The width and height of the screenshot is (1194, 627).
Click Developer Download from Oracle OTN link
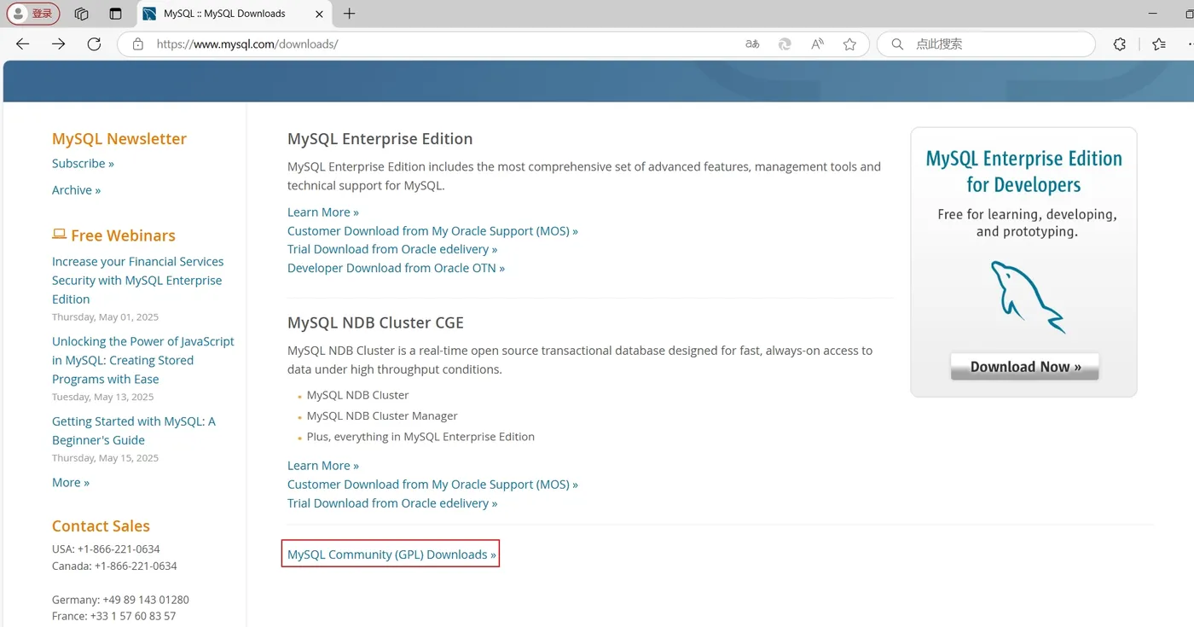[x=396, y=268]
